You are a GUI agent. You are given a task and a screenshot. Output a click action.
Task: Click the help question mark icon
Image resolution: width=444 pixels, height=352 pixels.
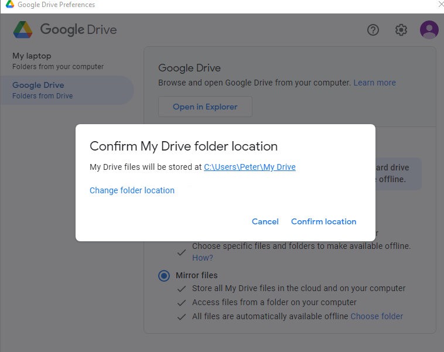[x=373, y=30]
